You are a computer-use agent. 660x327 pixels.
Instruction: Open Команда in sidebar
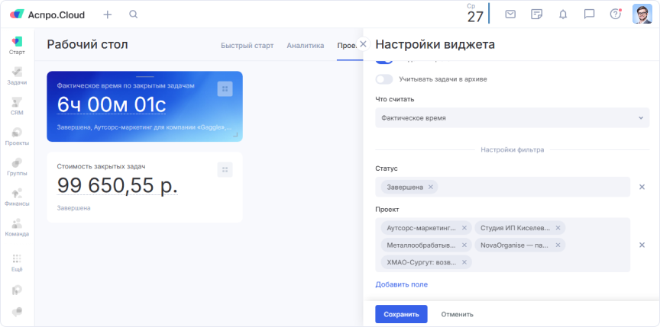point(17,227)
